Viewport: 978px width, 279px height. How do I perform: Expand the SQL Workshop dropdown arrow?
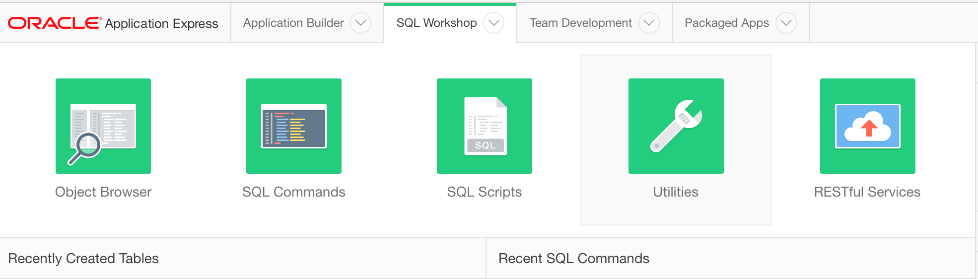pyautogui.click(x=493, y=23)
